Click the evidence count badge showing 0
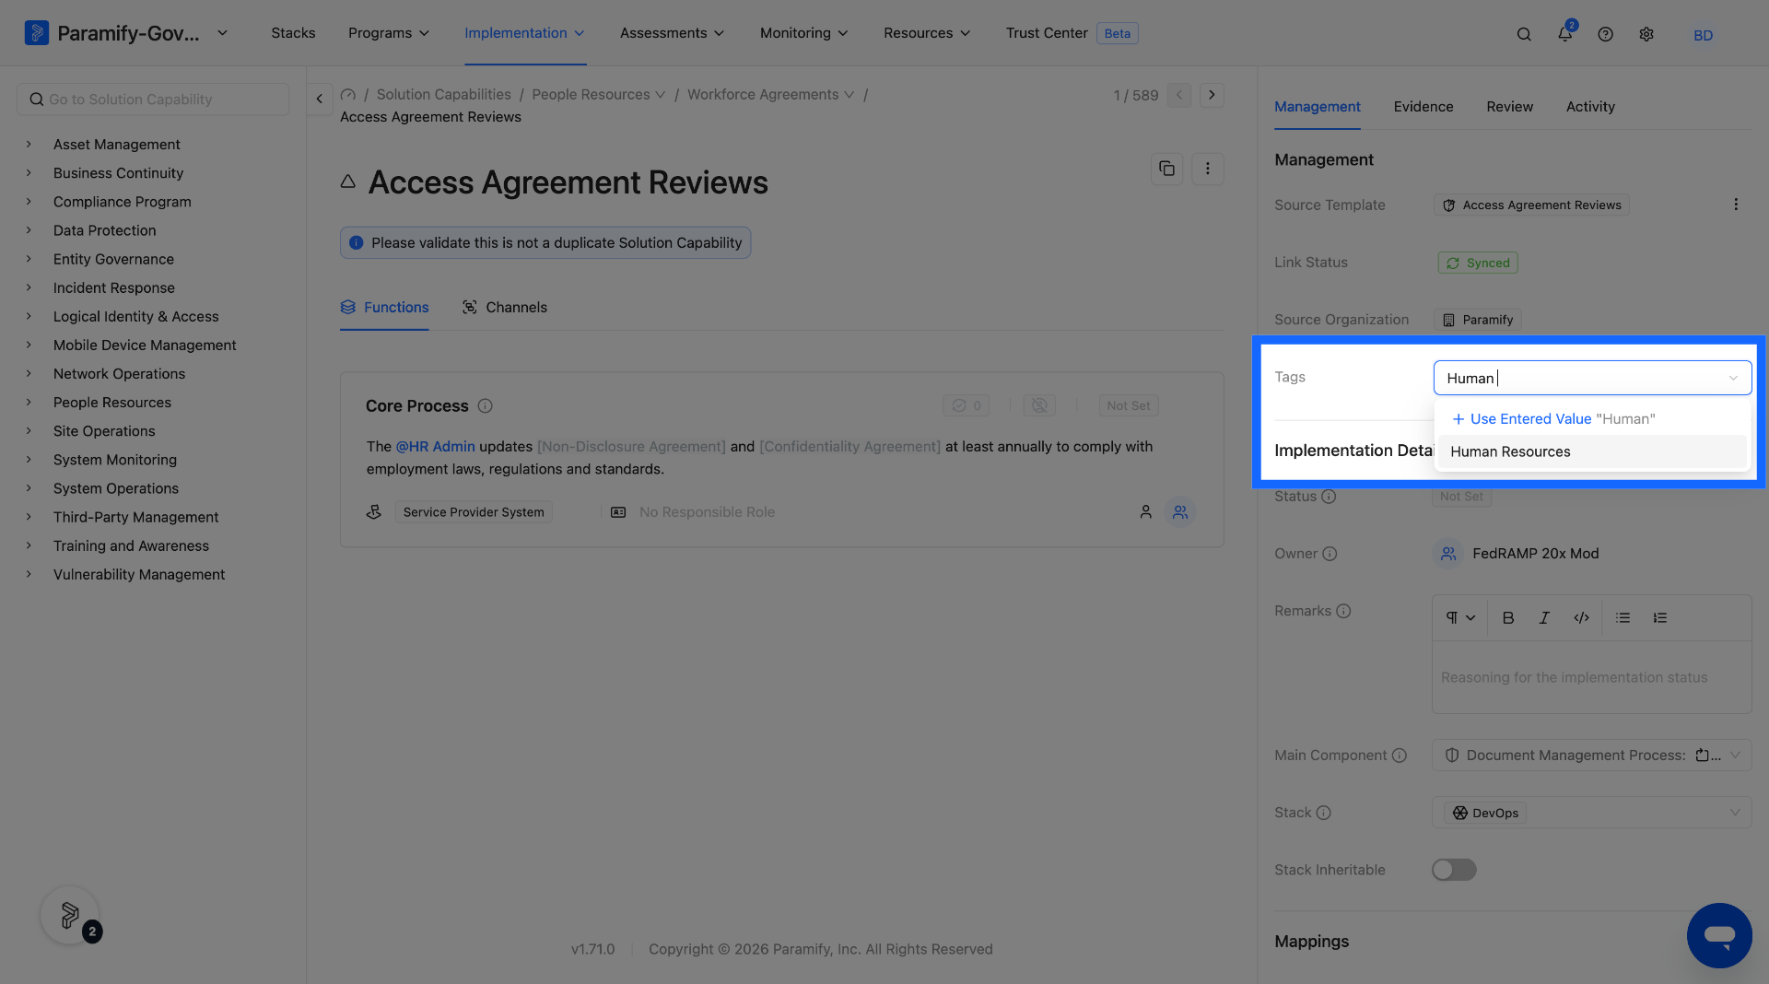This screenshot has width=1769, height=984. [967, 405]
